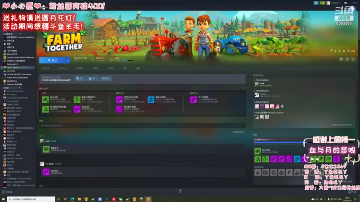The width and height of the screenshot is (360, 202).
Task: Open Jerk's green achievement in activity
Action: tap(46, 149)
